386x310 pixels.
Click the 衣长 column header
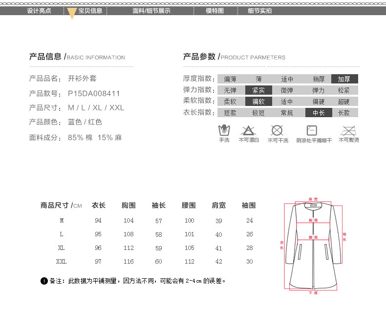click(99, 205)
